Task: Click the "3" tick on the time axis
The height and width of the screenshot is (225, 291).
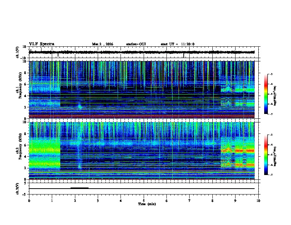Action: (98, 201)
